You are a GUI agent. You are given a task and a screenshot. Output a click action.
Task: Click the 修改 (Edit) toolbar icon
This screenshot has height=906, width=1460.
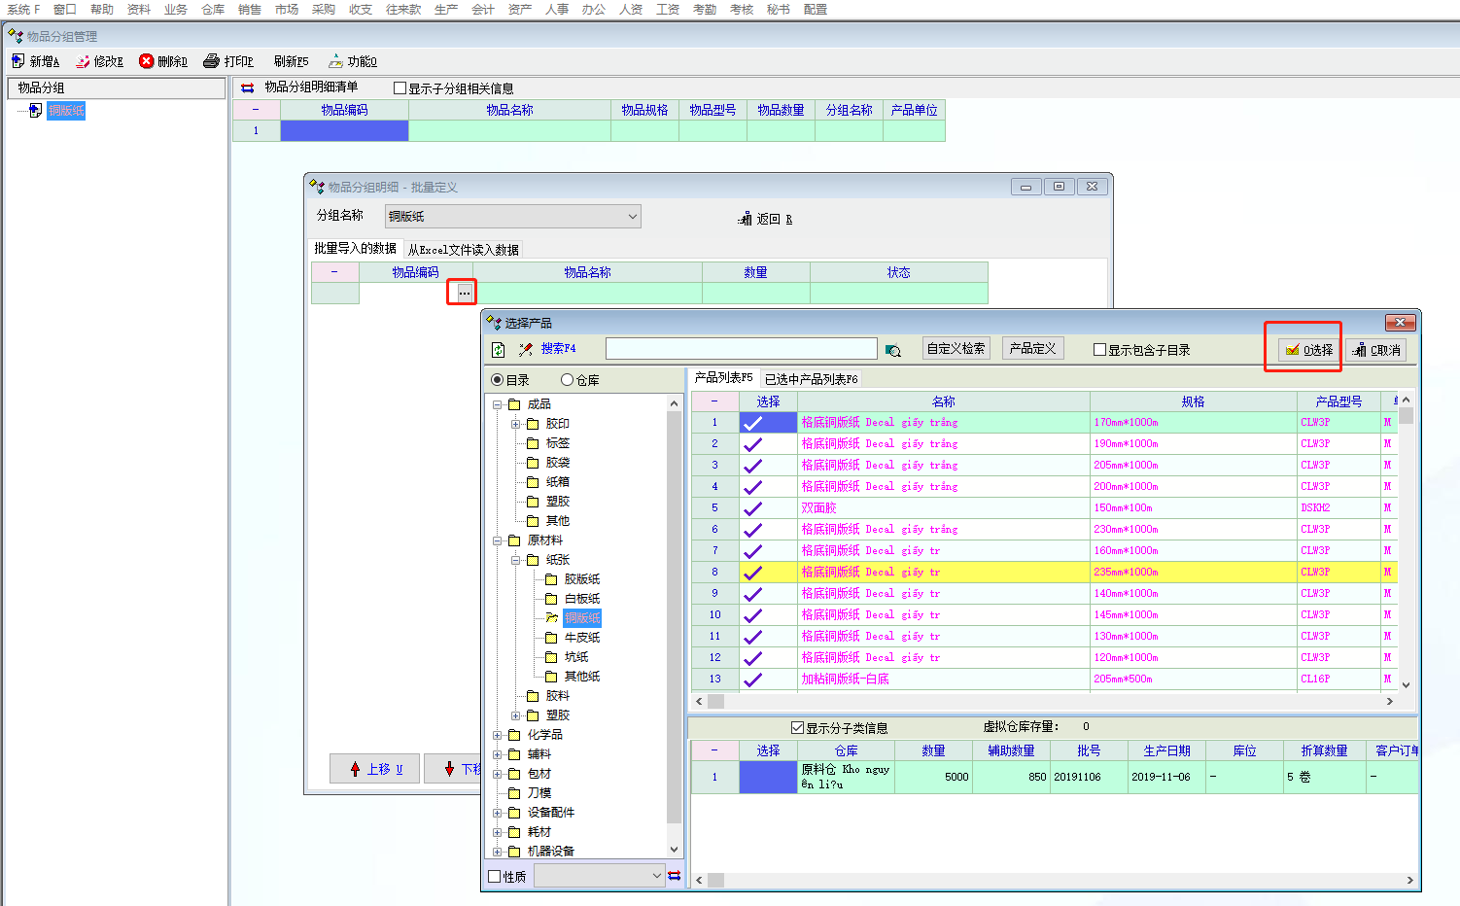coord(84,61)
